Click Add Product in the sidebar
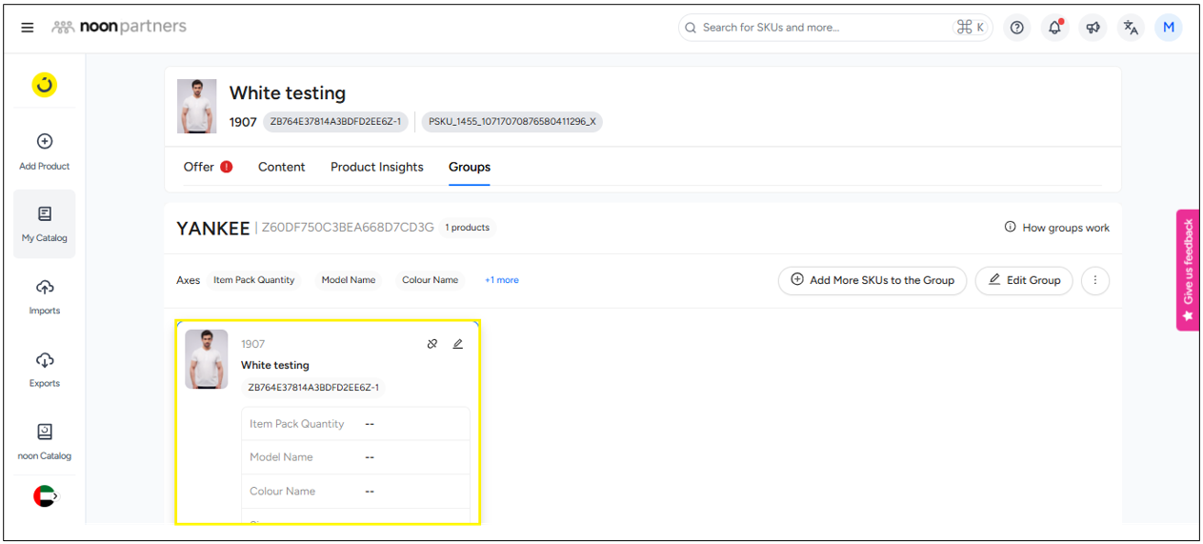The height and width of the screenshot is (544, 1203). [x=45, y=151]
